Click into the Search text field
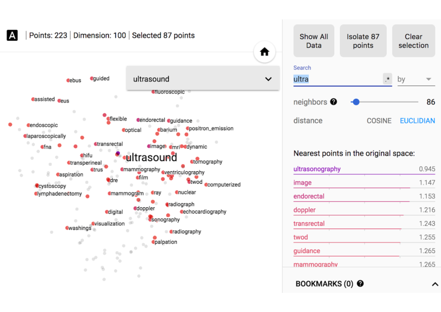 coord(337,79)
